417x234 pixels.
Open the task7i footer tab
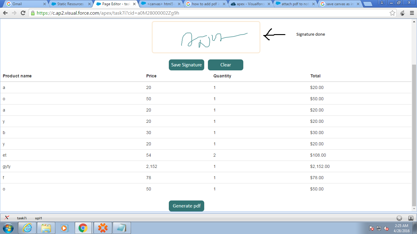click(x=22, y=218)
